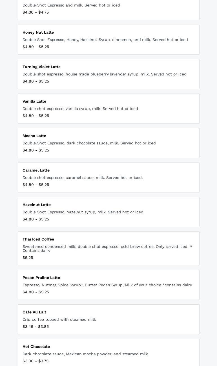The image size is (217, 366).
Task: Click the Honey, Hazelnut Syrup, cinnamon description
Action: pos(105,40)
